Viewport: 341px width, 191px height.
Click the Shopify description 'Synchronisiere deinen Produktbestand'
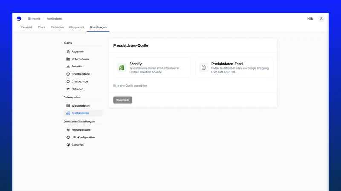coord(154,70)
